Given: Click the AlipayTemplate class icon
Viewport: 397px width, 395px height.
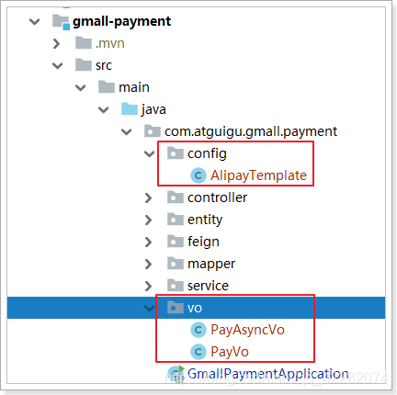Looking at the screenshot, I should [198, 175].
